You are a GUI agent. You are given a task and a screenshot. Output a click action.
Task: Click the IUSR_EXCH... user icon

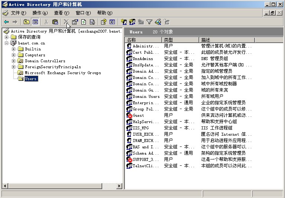point(129,134)
